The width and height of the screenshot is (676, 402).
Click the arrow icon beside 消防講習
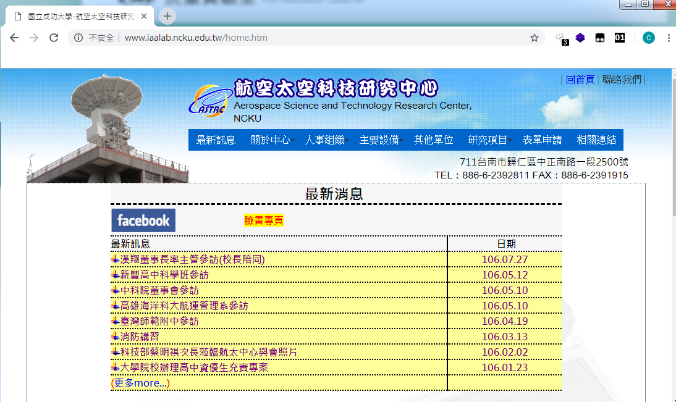[x=115, y=337]
